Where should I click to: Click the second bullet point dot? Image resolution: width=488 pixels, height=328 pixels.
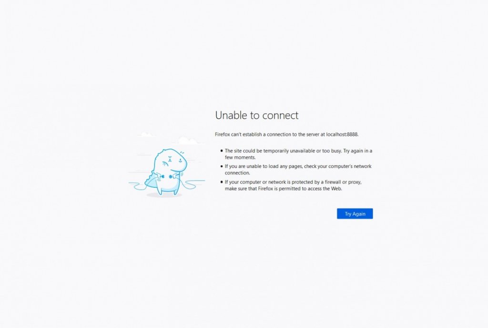(222, 166)
